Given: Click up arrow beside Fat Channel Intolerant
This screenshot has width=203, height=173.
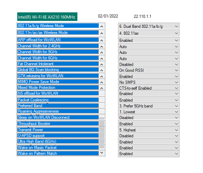Looking at the screenshot, I should [102, 64].
